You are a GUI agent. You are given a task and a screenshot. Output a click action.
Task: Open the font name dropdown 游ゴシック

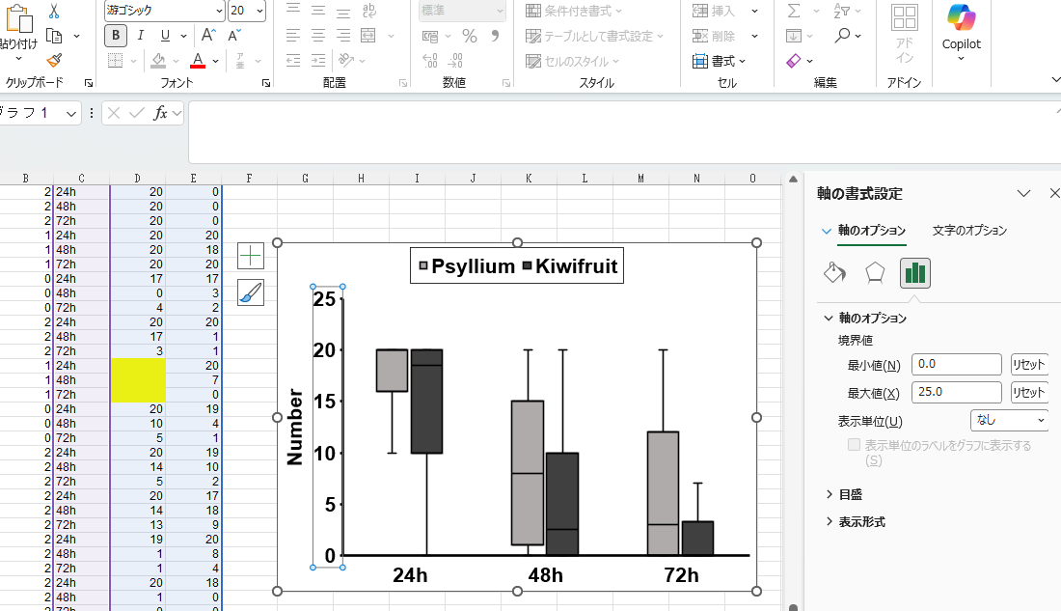(x=219, y=11)
